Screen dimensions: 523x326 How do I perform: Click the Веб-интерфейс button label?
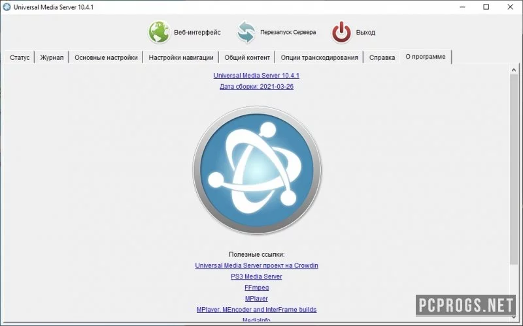pos(197,32)
